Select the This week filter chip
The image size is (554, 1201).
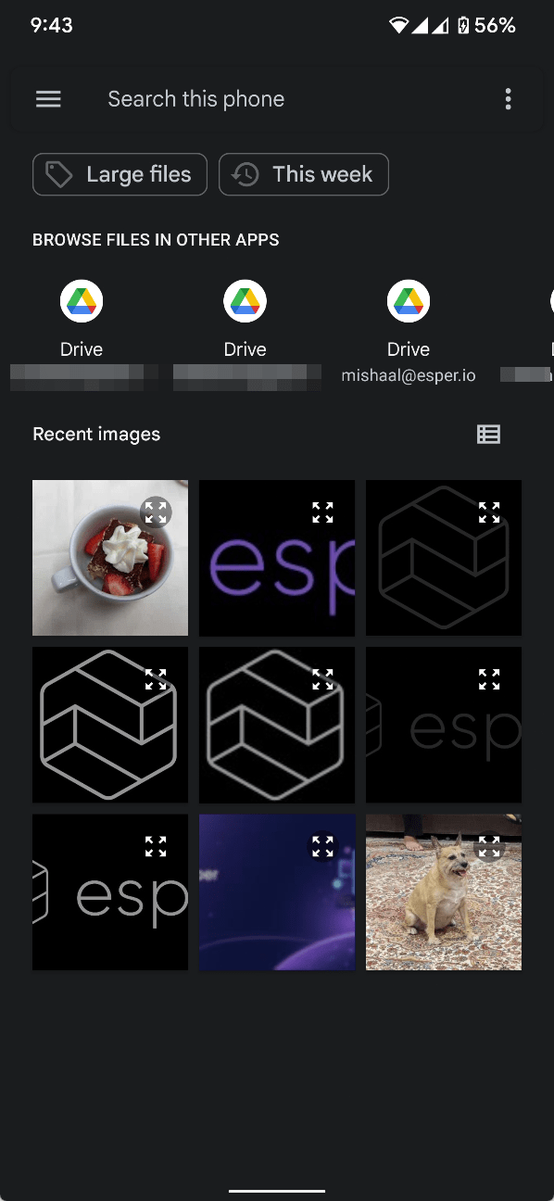303,174
